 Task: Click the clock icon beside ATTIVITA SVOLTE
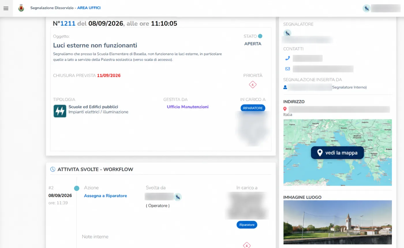pos(53,169)
